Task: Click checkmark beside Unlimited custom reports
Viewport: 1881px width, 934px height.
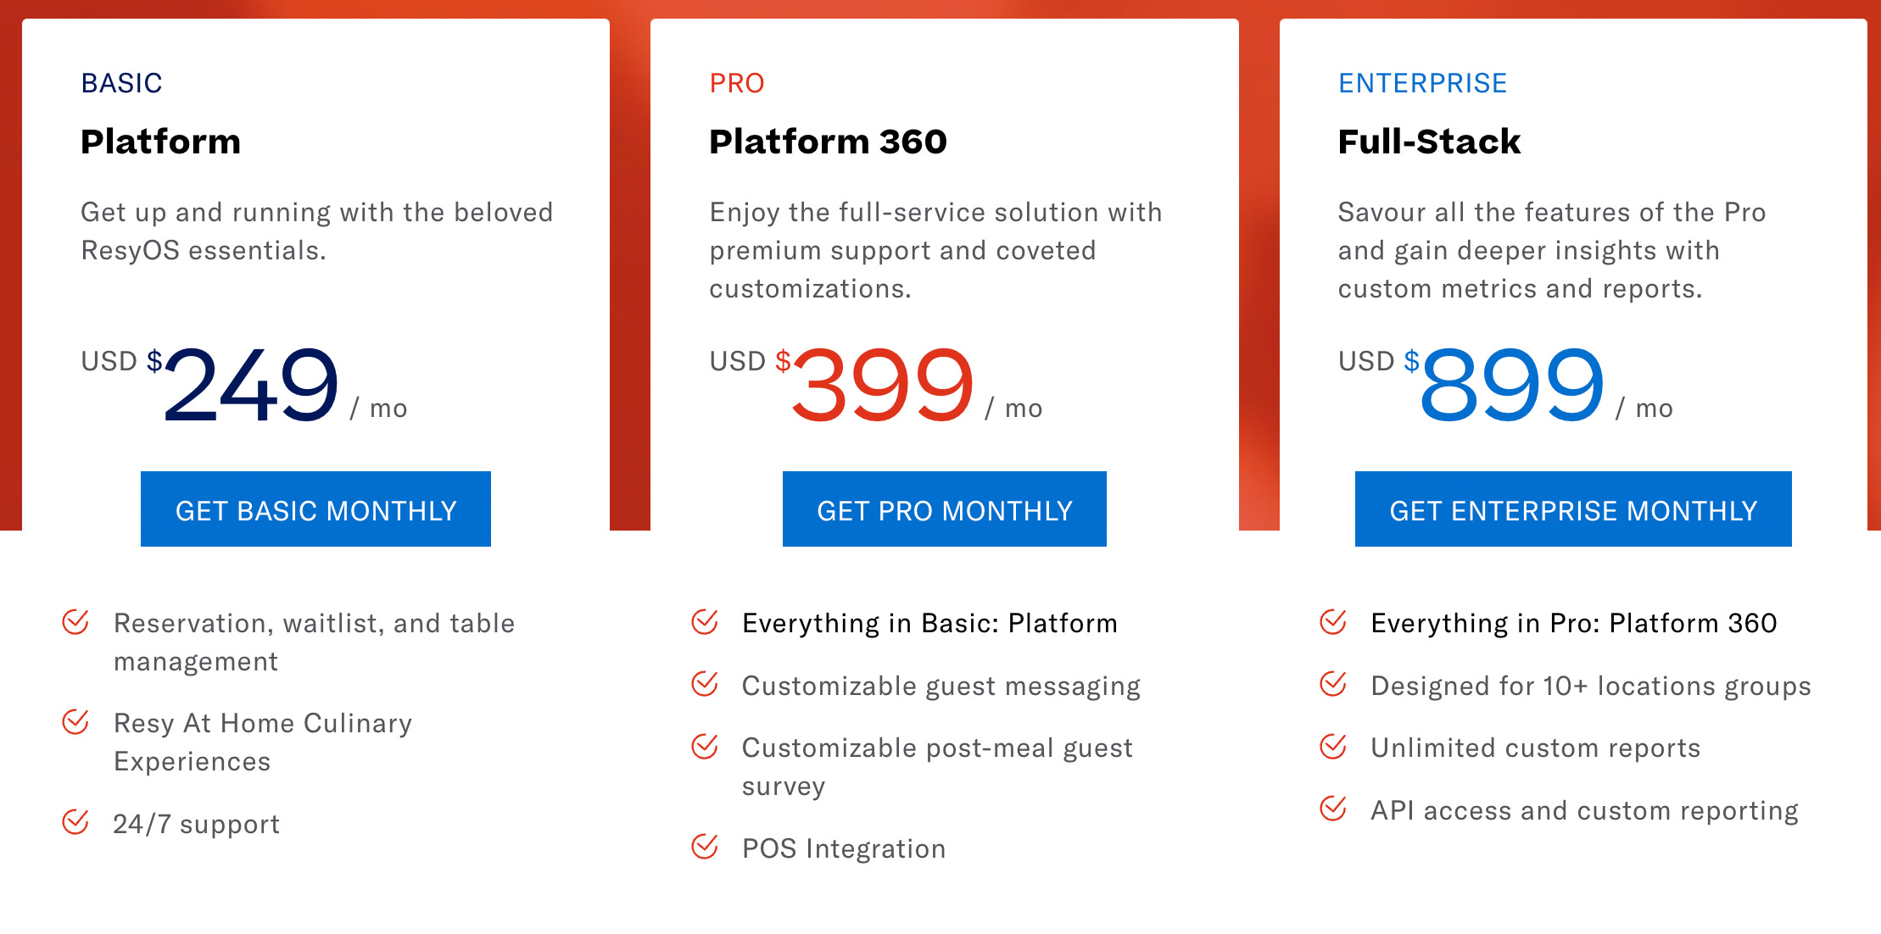Action: (1333, 747)
